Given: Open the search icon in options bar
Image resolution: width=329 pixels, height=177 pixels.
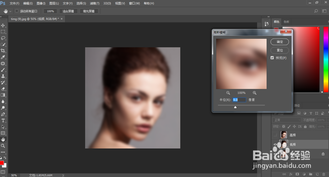Looking at the screenshot, I should point(316,11).
